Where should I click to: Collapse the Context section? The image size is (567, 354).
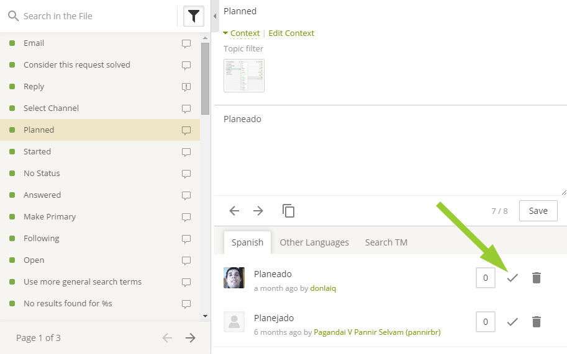(242, 33)
